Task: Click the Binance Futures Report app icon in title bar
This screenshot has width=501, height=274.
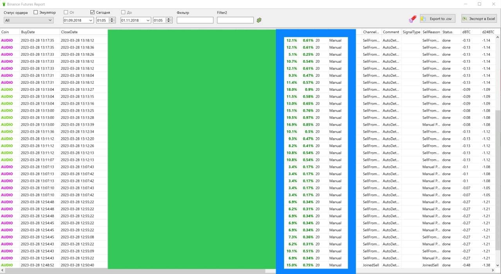Action: (x=4, y=4)
